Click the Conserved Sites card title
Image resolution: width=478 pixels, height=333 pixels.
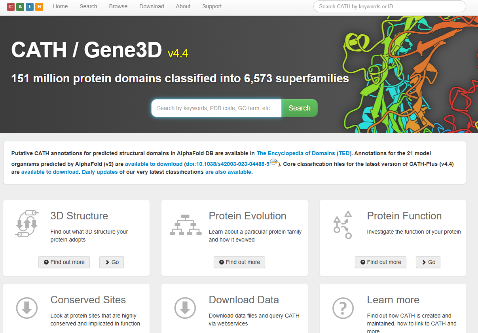(x=88, y=300)
